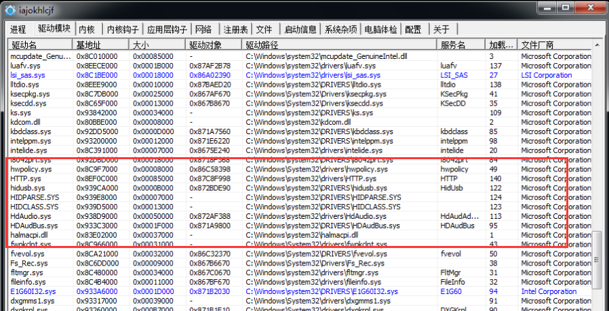Viewport: 609px width, 311px height.
Task: Select the dxgmms1.sys row
Action: coord(300,301)
